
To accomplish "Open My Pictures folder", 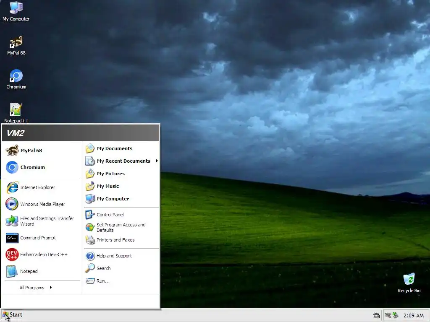I will pos(121,174).
